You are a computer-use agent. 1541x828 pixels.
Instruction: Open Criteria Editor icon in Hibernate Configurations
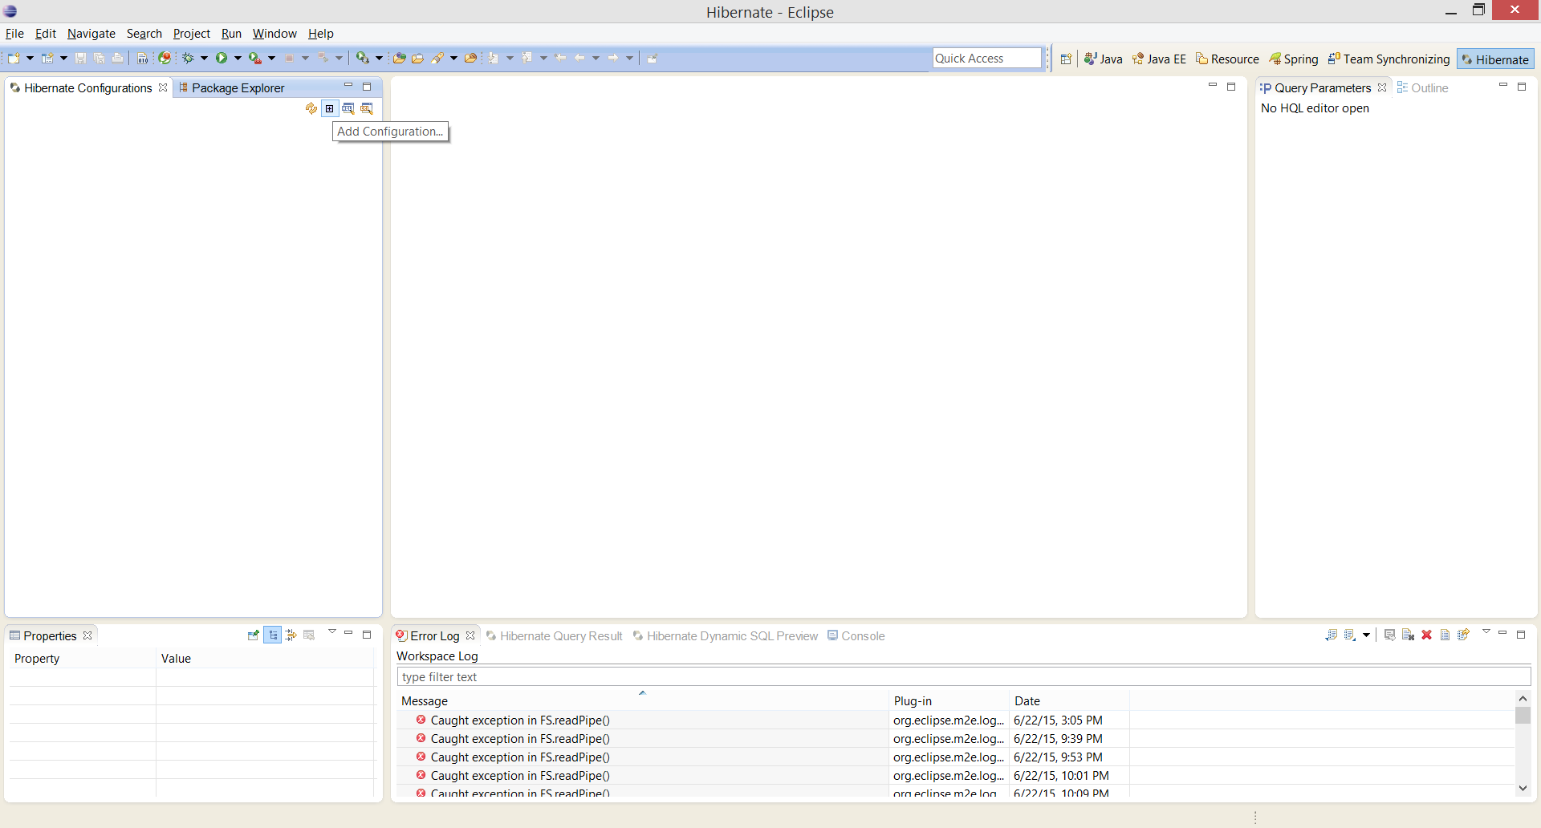point(367,108)
